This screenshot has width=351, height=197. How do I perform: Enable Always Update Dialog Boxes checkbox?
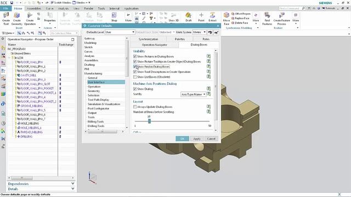[x=135, y=107]
